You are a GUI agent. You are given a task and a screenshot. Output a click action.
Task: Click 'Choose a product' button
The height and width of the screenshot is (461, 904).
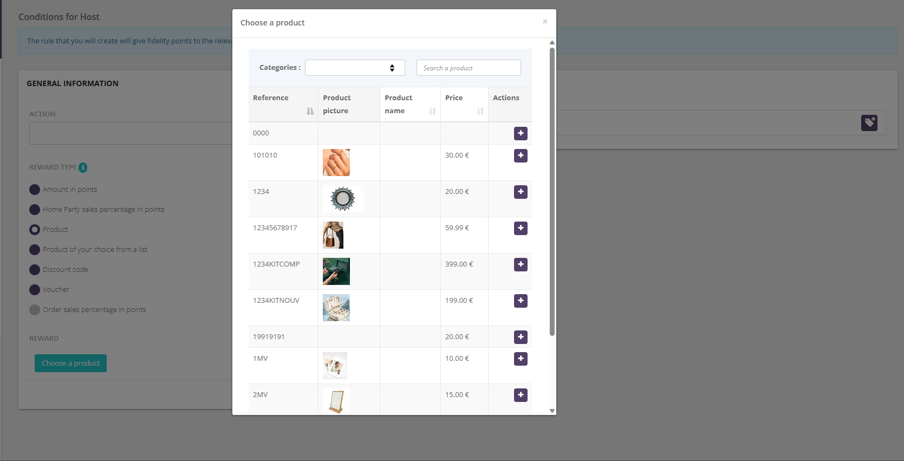tap(70, 363)
